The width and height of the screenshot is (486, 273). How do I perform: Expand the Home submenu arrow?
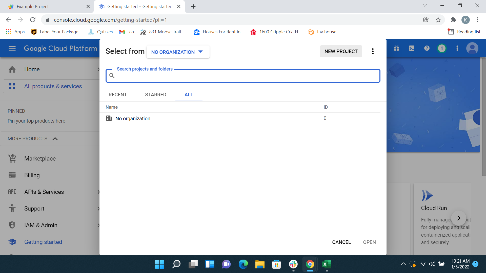click(x=98, y=69)
